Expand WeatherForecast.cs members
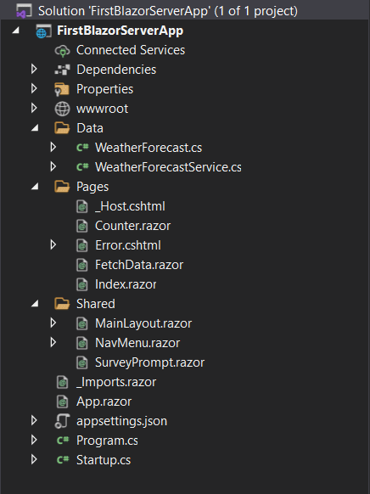Image resolution: width=370 pixels, height=494 pixels. pos(53,147)
